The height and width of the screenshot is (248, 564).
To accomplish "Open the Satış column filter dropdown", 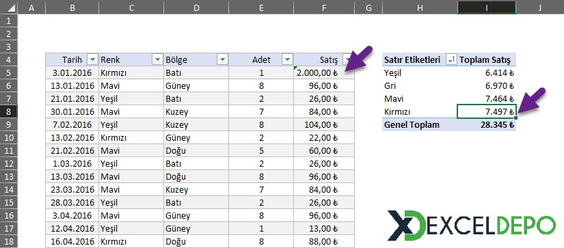I will tap(347, 59).
